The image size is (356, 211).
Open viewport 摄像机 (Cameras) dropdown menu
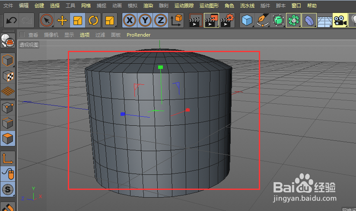tap(51, 35)
